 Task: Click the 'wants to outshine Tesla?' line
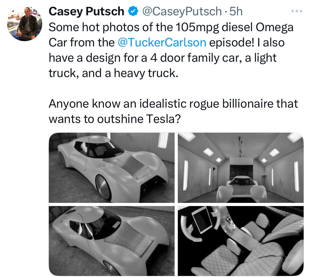[115, 119]
